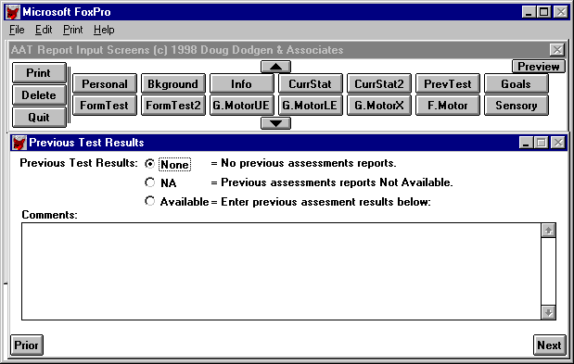Click the Quit button
This screenshot has width=574, height=364.
39,118
